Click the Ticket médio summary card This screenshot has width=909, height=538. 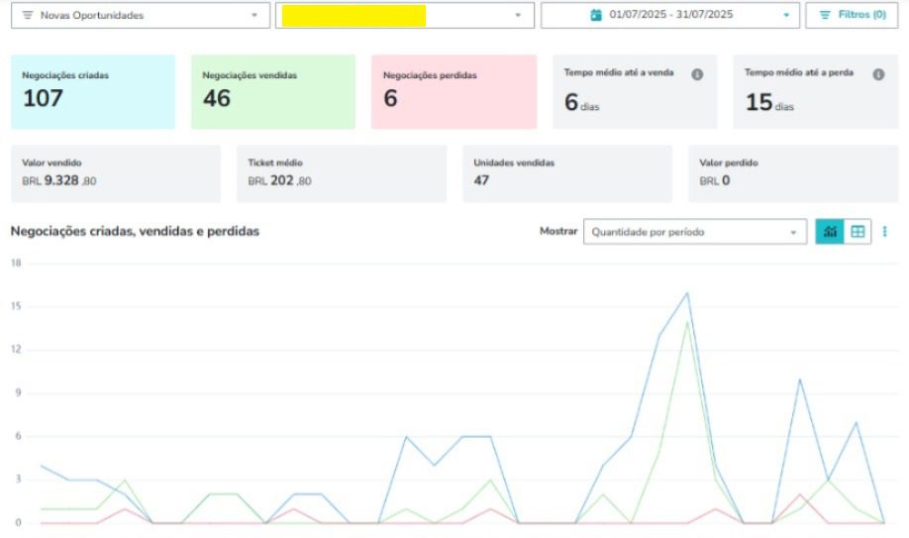[x=341, y=173]
